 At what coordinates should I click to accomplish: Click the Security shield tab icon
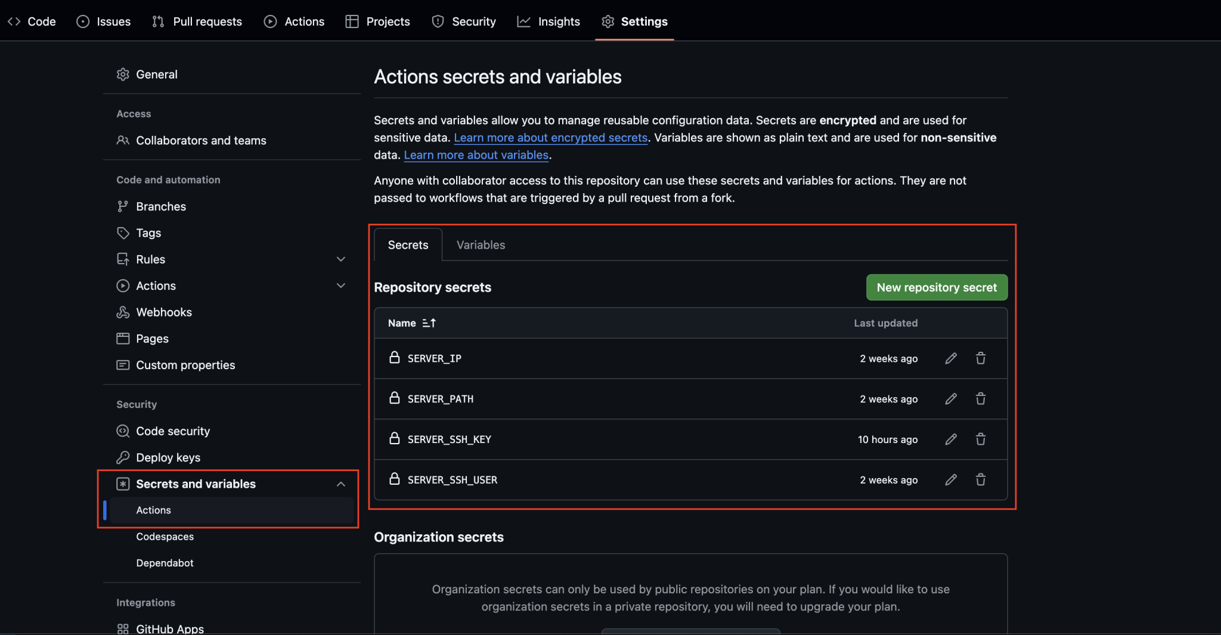coord(438,21)
